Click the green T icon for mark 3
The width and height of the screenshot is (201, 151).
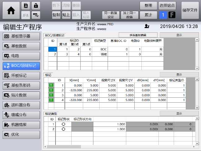click(x=51, y=95)
